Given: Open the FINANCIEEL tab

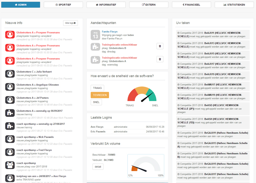Looking at the screenshot, I should pyautogui.click(x=191, y=5).
